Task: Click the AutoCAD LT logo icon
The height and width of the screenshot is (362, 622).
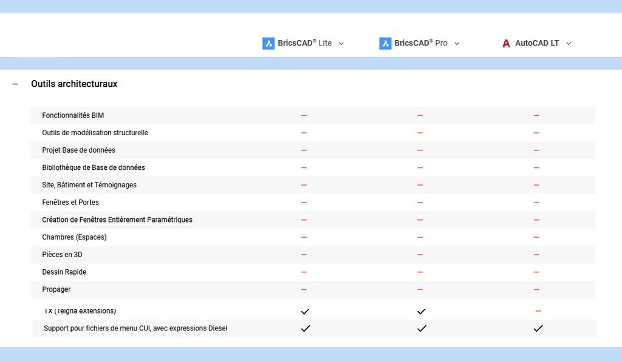Action: point(506,43)
